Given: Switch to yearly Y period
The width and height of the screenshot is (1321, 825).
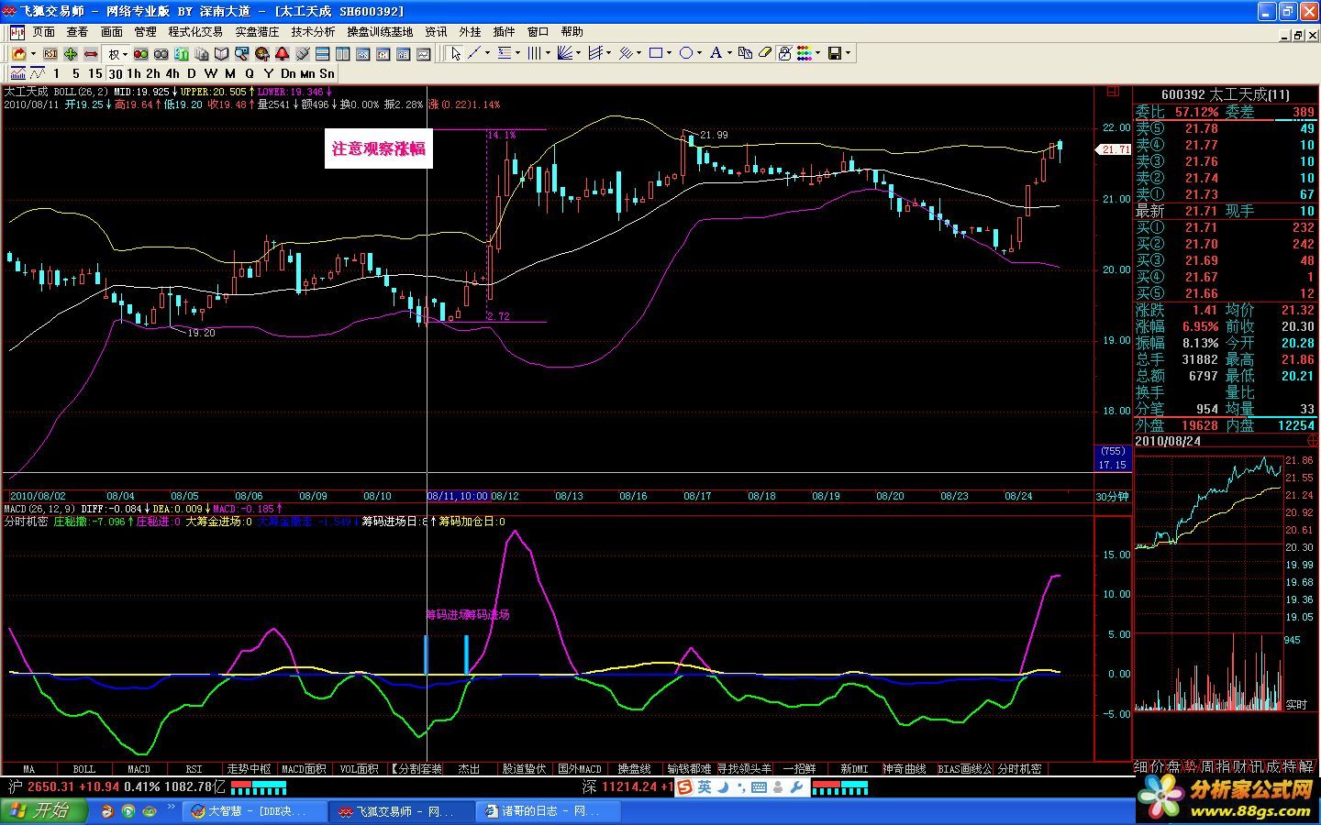Looking at the screenshot, I should pyautogui.click(x=269, y=73).
